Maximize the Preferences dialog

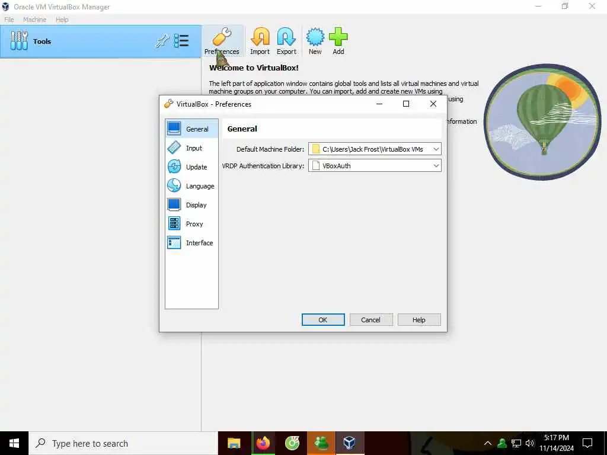(406, 104)
